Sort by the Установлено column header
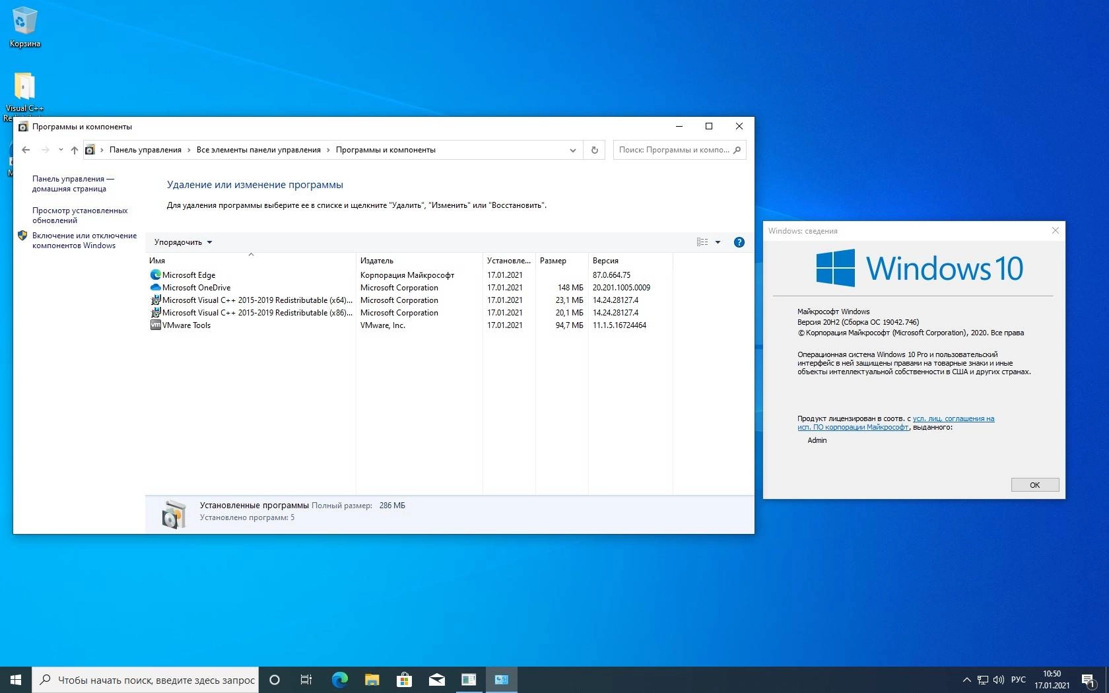Image resolution: width=1109 pixels, height=693 pixels. point(509,261)
